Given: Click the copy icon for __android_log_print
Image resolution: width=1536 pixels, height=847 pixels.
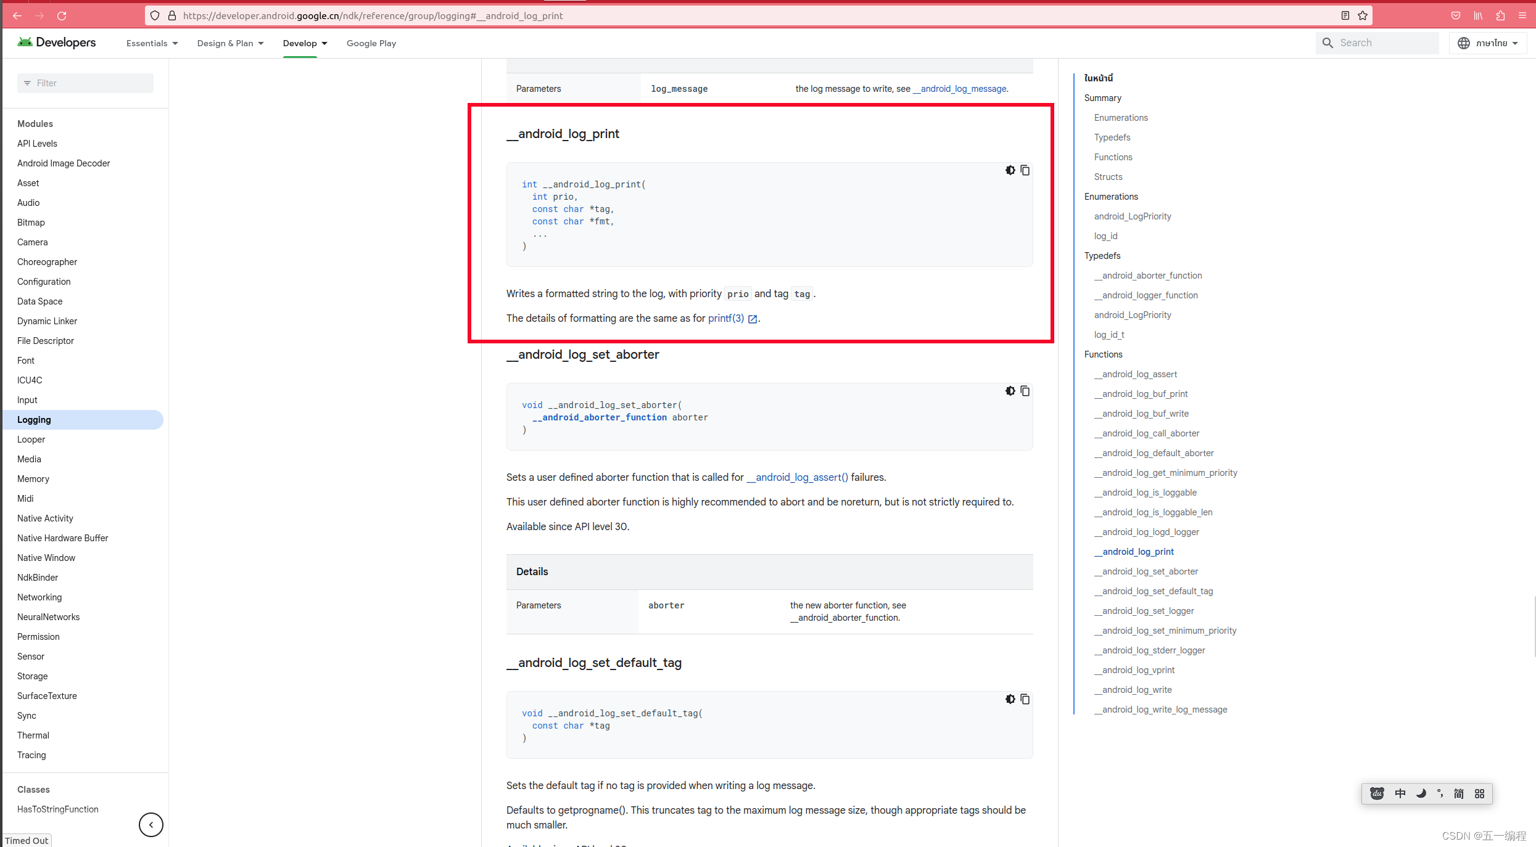Looking at the screenshot, I should coord(1025,170).
